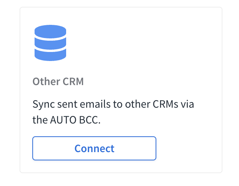Click the Other CRM heading
This screenshot has width=239, height=186.
pos(58,81)
